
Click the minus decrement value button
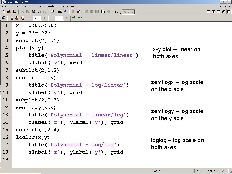30,18
